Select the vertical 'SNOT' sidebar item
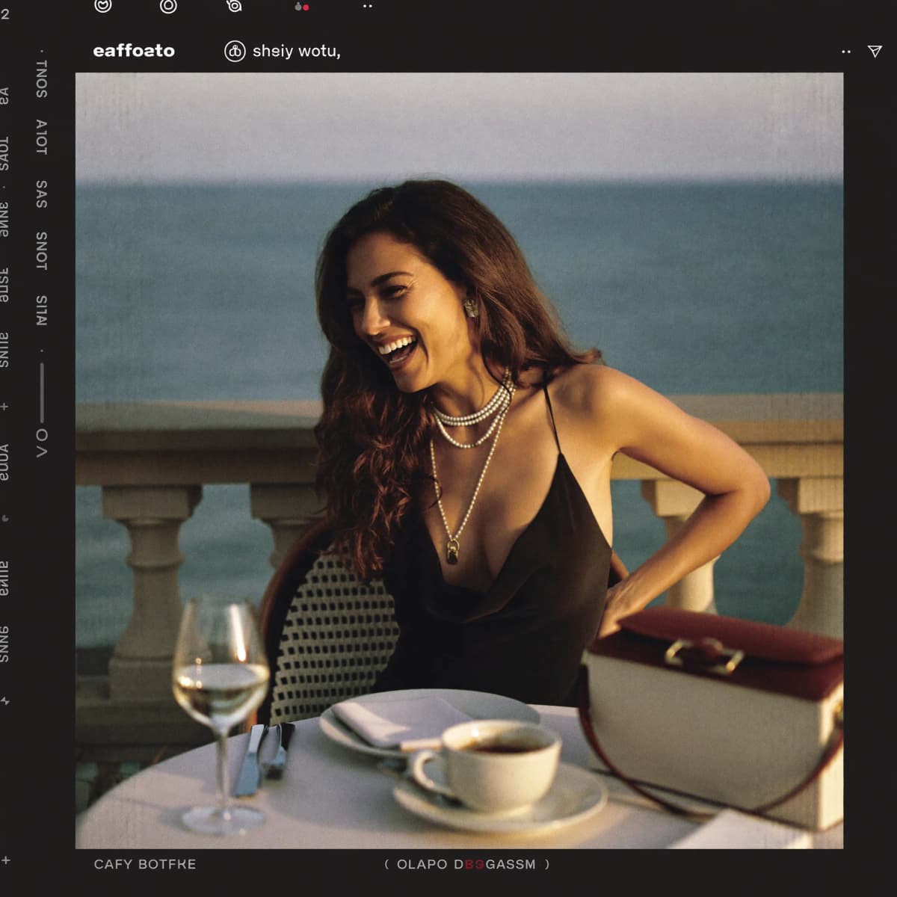The image size is (897, 897). (x=42, y=251)
